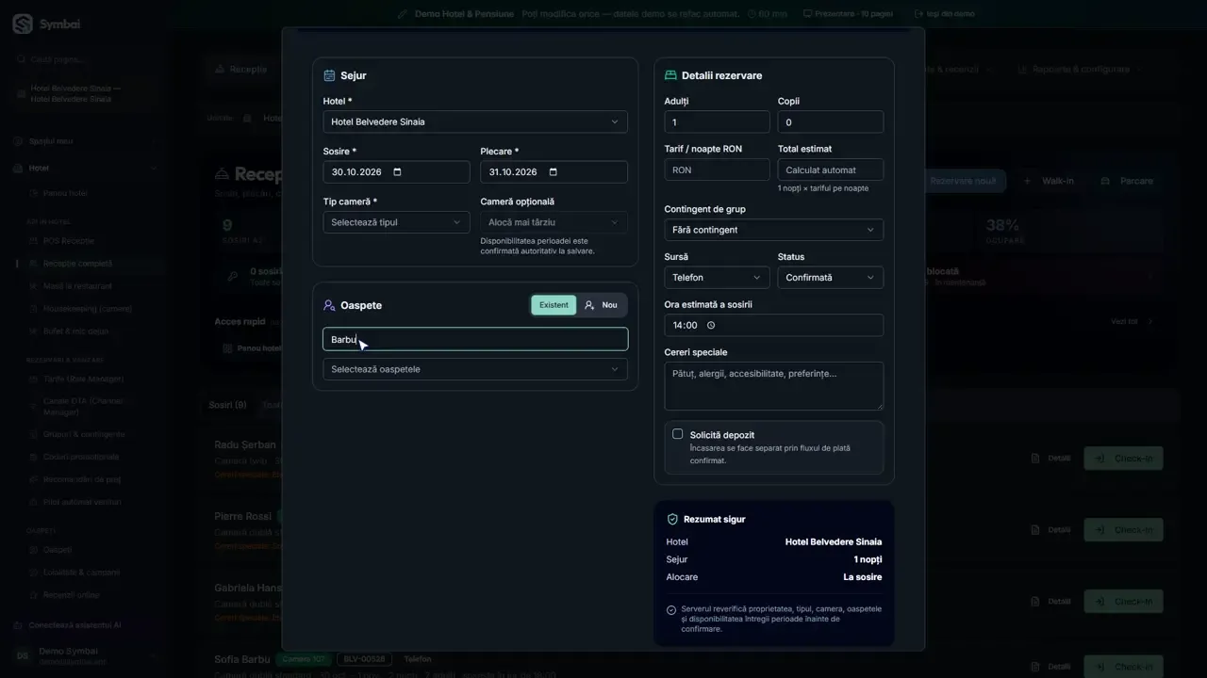Open the Selectează oaspetele dropdown
Image resolution: width=1207 pixels, height=678 pixels.
(x=475, y=369)
